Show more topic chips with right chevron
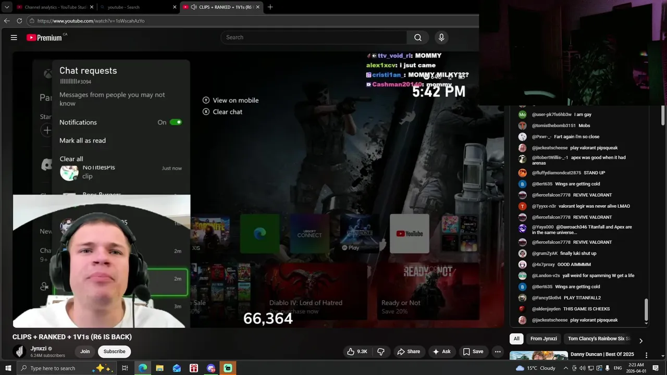The height and width of the screenshot is (375, 667). point(640,341)
